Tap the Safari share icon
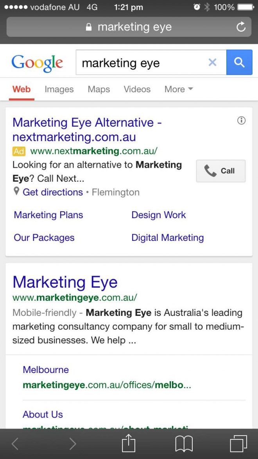The height and width of the screenshot is (459, 258). (129, 443)
